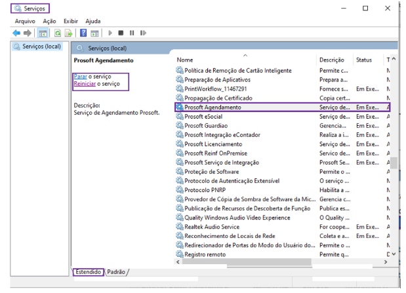Select Redirecionador de Portas do Modo service

click(282, 245)
